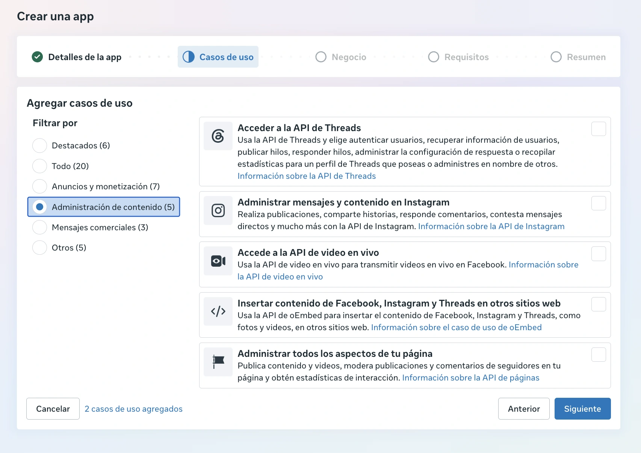Click the Threads logo icon

tap(218, 136)
